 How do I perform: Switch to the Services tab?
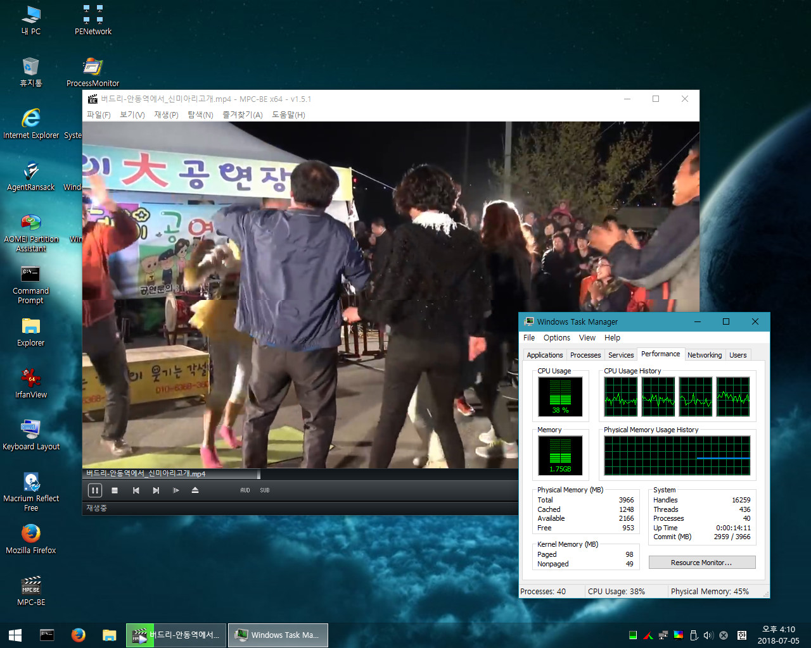tap(621, 355)
